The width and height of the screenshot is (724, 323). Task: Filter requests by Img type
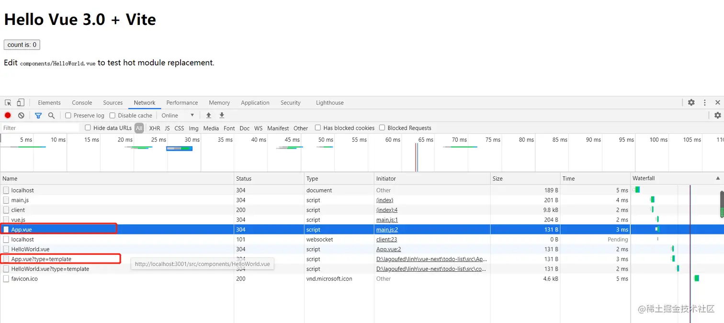pos(193,128)
